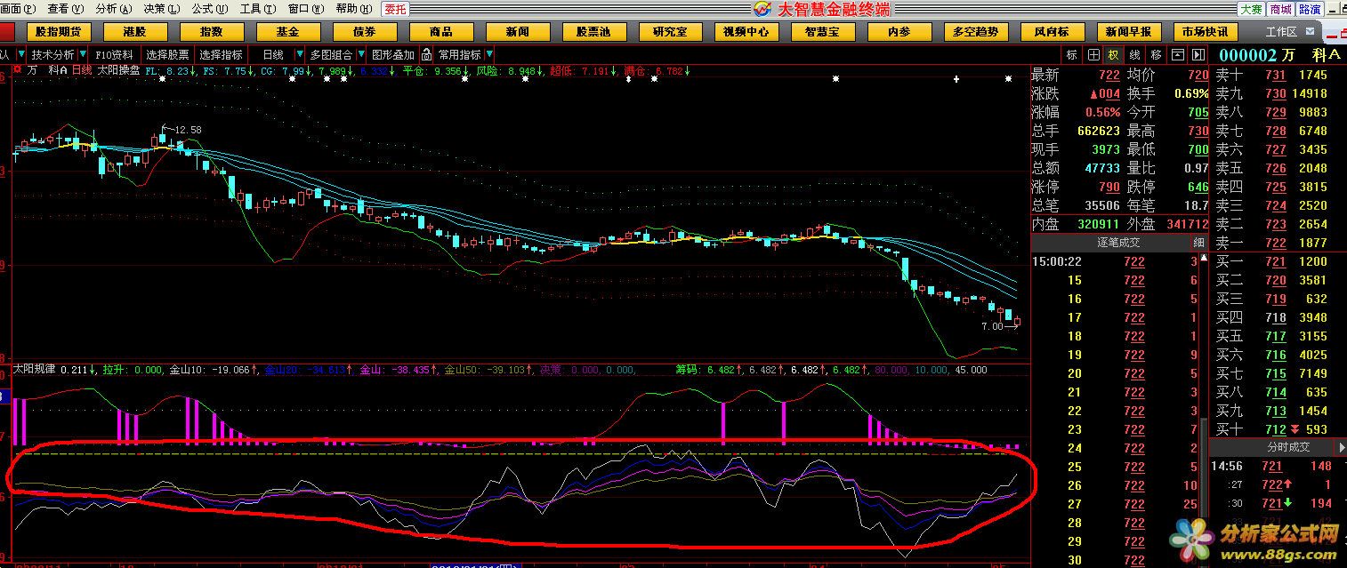Toggle the lock icon beside 图形叠加

(427, 54)
